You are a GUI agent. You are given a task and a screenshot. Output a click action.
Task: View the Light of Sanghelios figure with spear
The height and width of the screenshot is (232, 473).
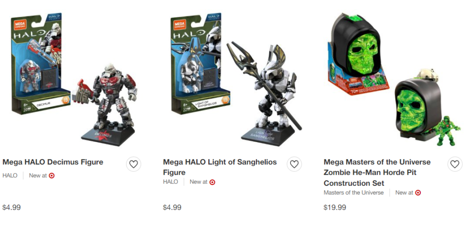tap(265, 94)
